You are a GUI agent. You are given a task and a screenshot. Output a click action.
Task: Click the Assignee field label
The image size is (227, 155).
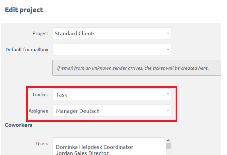pos(38,111)
